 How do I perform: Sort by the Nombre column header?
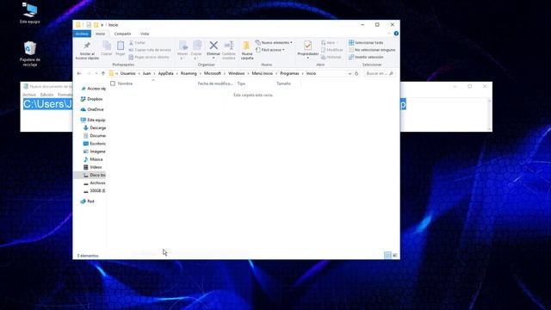(126, 84)
